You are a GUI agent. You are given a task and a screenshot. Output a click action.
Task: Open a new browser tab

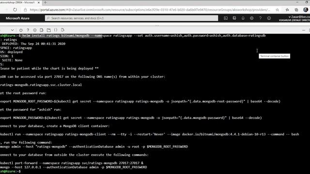[x=45, y=2]
